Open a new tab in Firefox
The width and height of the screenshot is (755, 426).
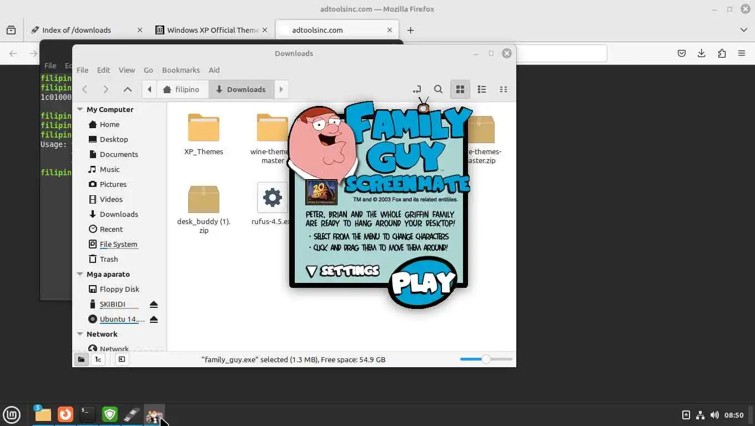coord(410,30)
